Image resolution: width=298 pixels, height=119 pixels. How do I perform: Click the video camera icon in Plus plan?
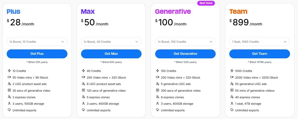tap(9, 78)
